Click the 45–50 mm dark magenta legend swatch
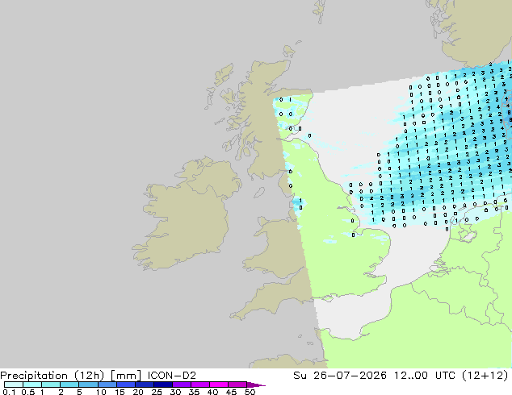The height and width of the screenshot is (395, 512). [x=237, y=385]
